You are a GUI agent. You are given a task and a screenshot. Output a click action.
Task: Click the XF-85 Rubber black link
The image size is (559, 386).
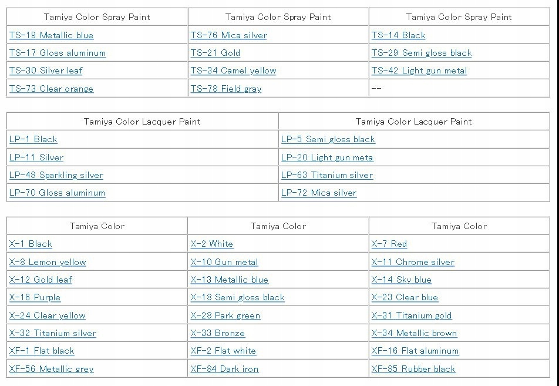coord(413,369)
